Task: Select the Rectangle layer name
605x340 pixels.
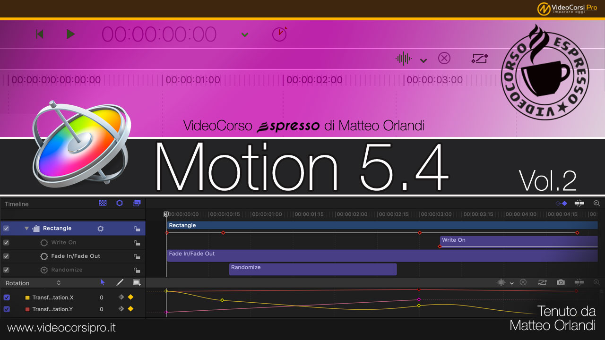Action: pos(57,229)
